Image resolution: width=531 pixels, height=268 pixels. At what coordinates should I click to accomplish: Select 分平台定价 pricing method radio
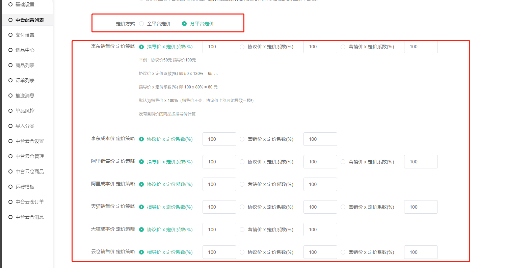click(x=184, y=24)
